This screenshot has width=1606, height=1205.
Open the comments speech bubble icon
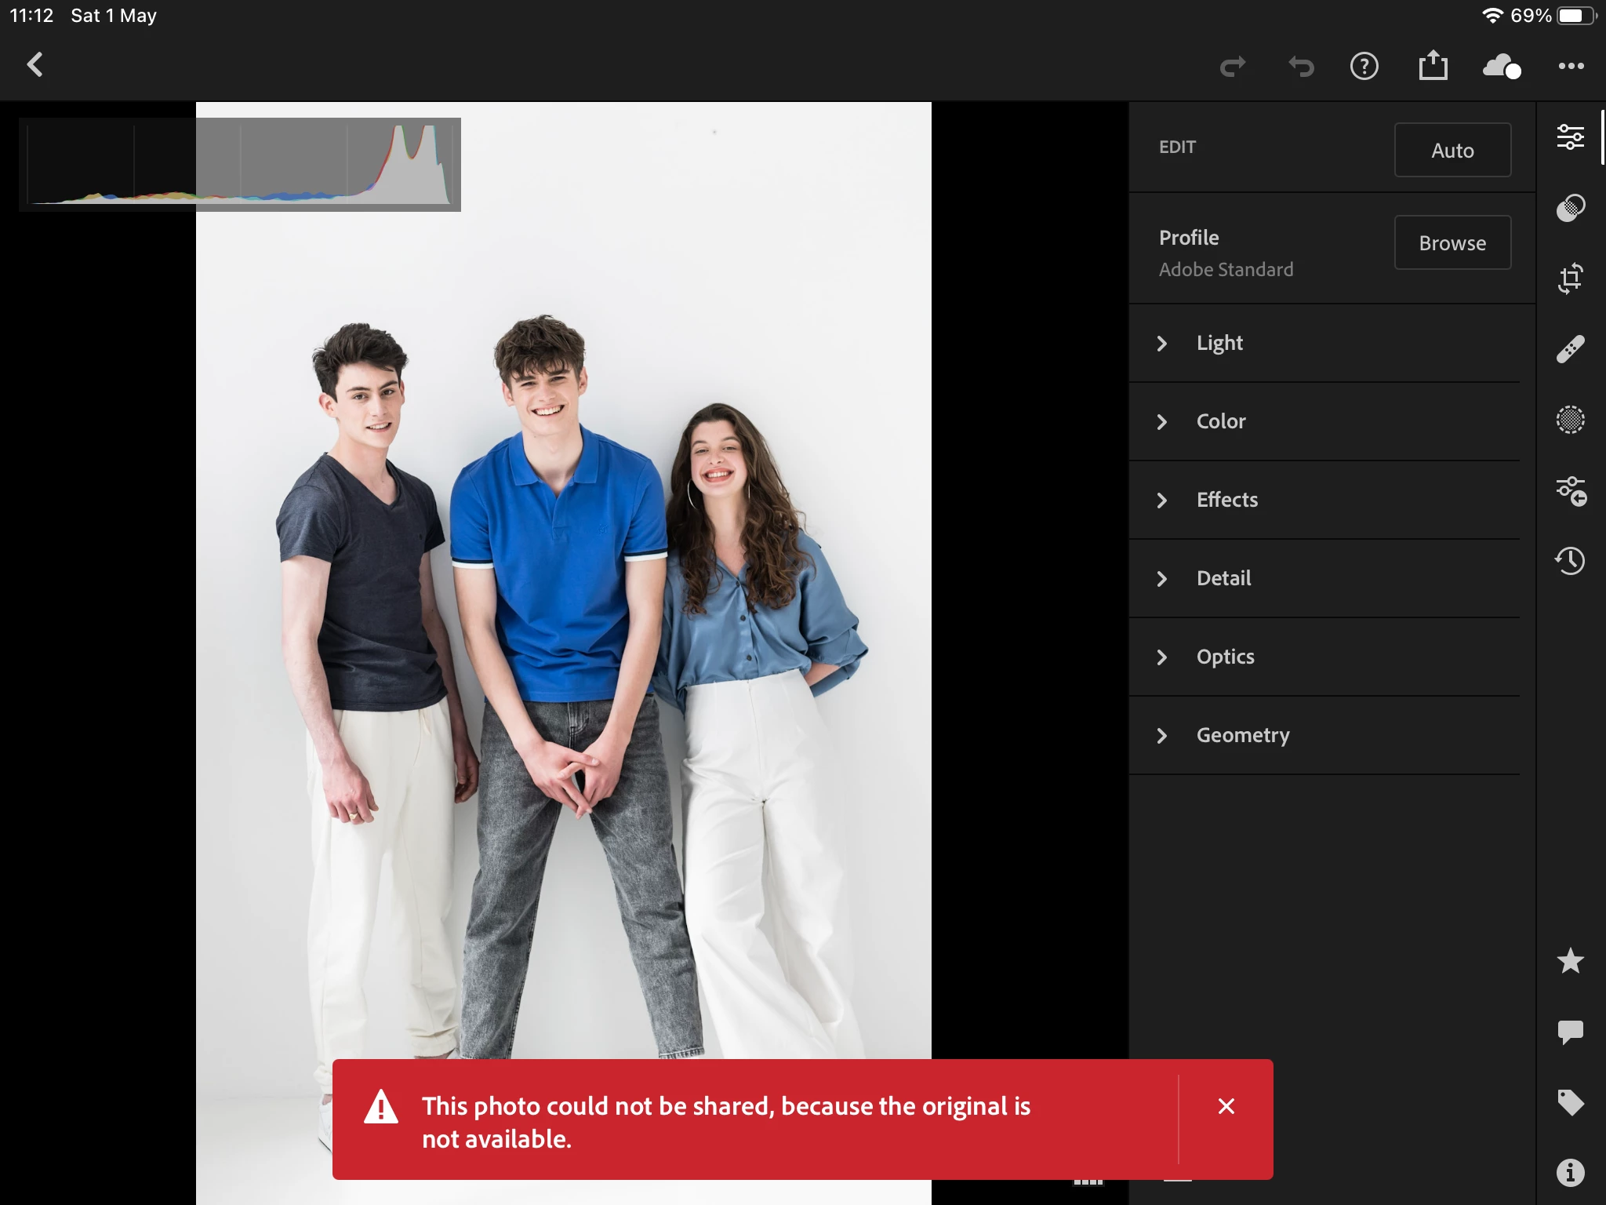point(1570,1032)
